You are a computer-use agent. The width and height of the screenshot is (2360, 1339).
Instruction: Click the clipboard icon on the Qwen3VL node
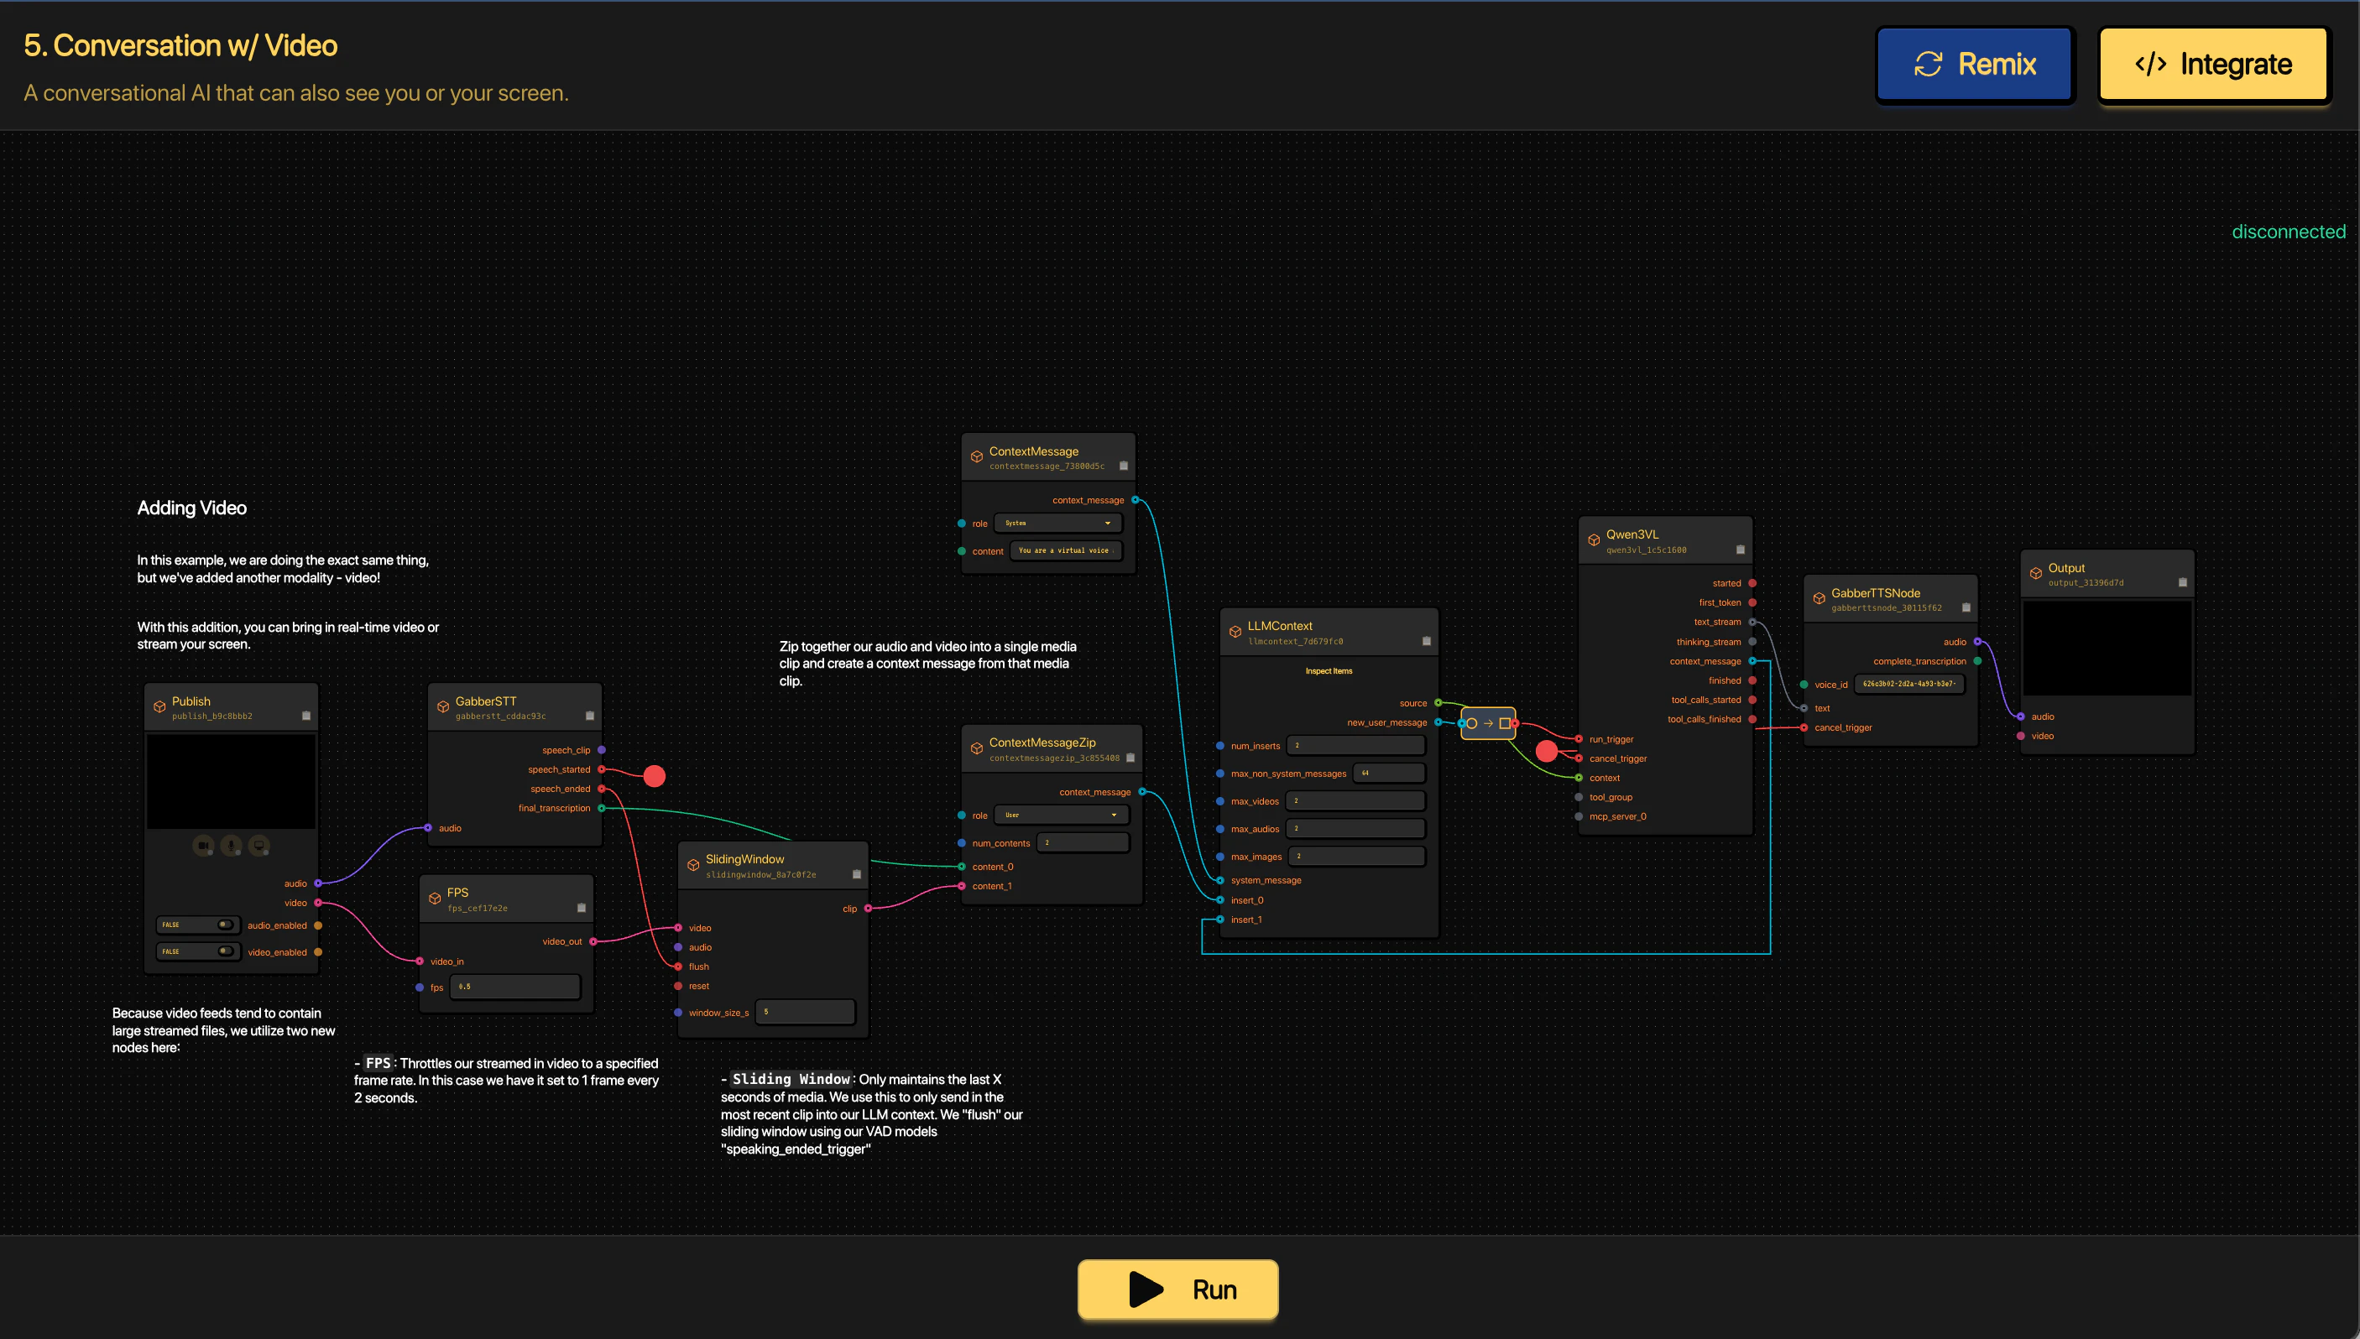1740,549
